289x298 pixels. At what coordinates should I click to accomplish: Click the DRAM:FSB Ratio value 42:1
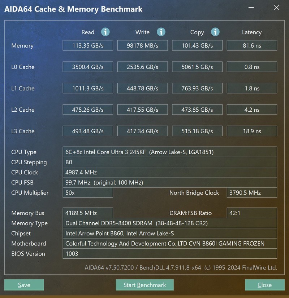252,213
